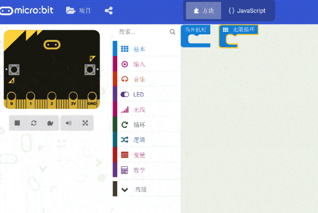Click the search magnifier icon
The width and height of the screenshot is (318, 213).
point(172,32)
